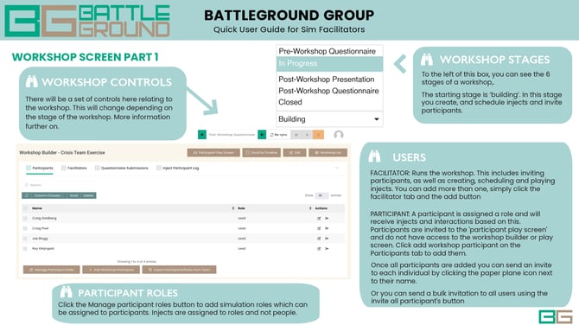
Task: Open the Inject Participant Log tab
Action: click(178, 168)
